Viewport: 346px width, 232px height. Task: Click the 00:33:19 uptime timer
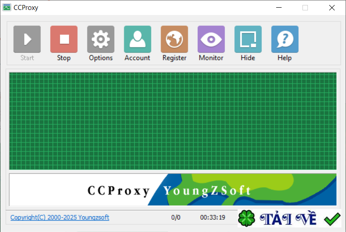pyautogui.click(x=213, y=218)
